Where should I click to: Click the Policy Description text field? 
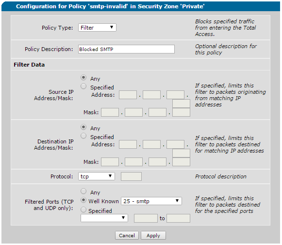tap(126, 49)
